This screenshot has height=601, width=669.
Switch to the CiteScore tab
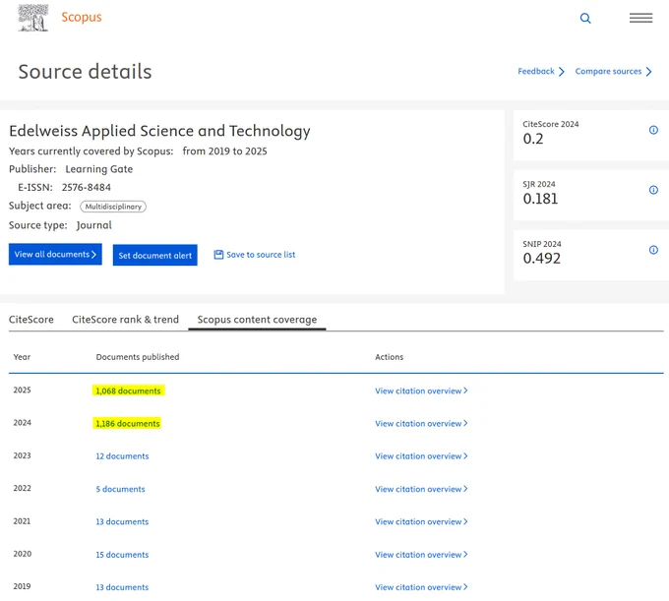click(x=31, y=320)
